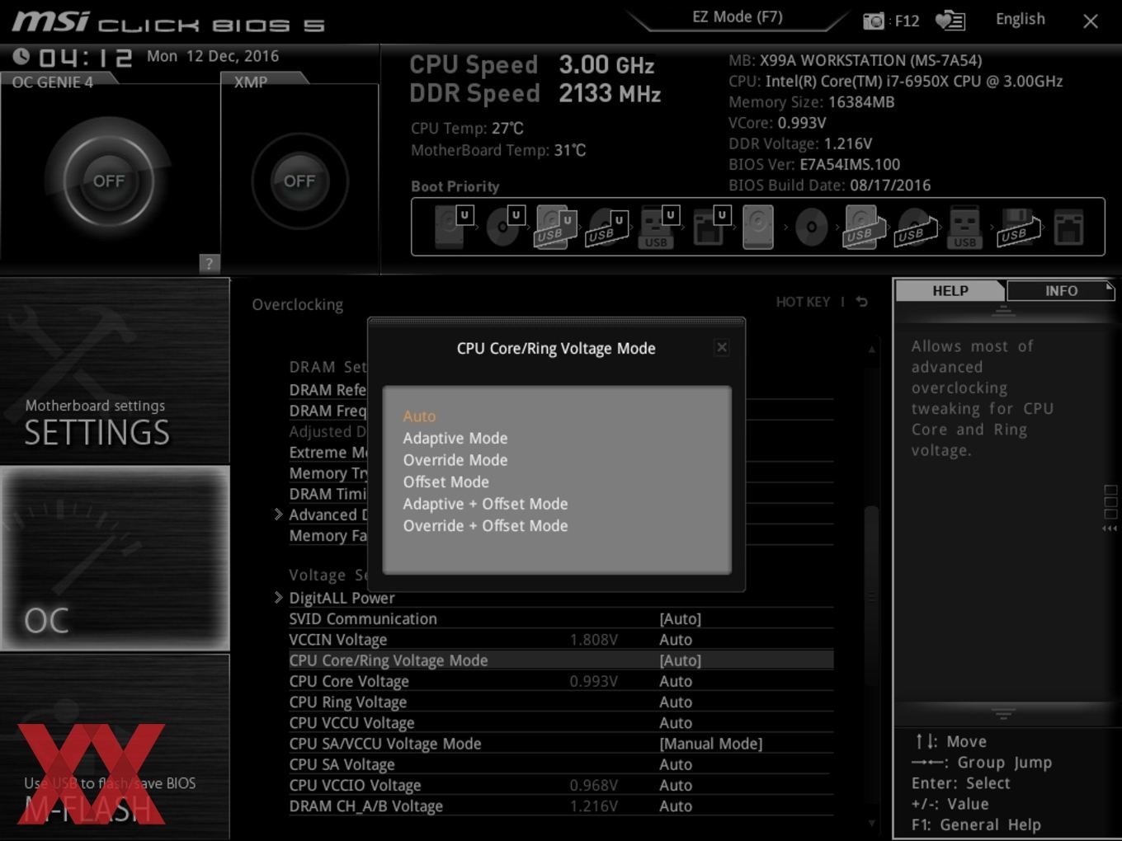This screenshot has width=1122, height=841.
Task: Click the scrollbar down arrow in settings list
Action: [871, 823]
